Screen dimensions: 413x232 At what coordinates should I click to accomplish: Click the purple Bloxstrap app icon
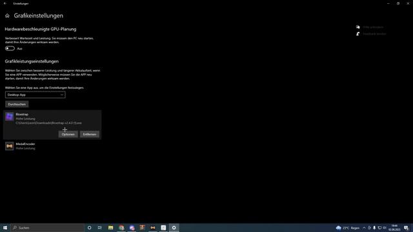tap(10, 117)
